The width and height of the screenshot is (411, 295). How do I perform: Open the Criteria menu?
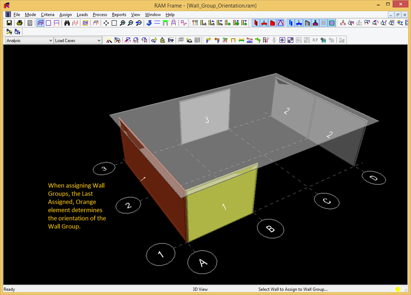(x=48, y=14)
